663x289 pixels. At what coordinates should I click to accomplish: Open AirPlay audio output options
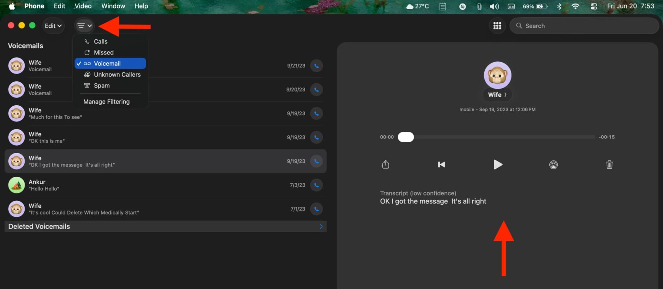pyautogui.click(x=553, y=165)
